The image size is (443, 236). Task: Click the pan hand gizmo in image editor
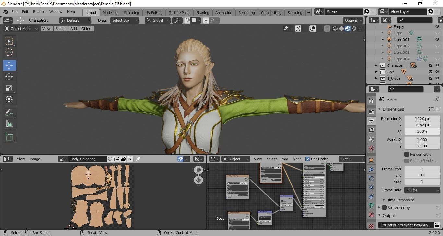198,180
